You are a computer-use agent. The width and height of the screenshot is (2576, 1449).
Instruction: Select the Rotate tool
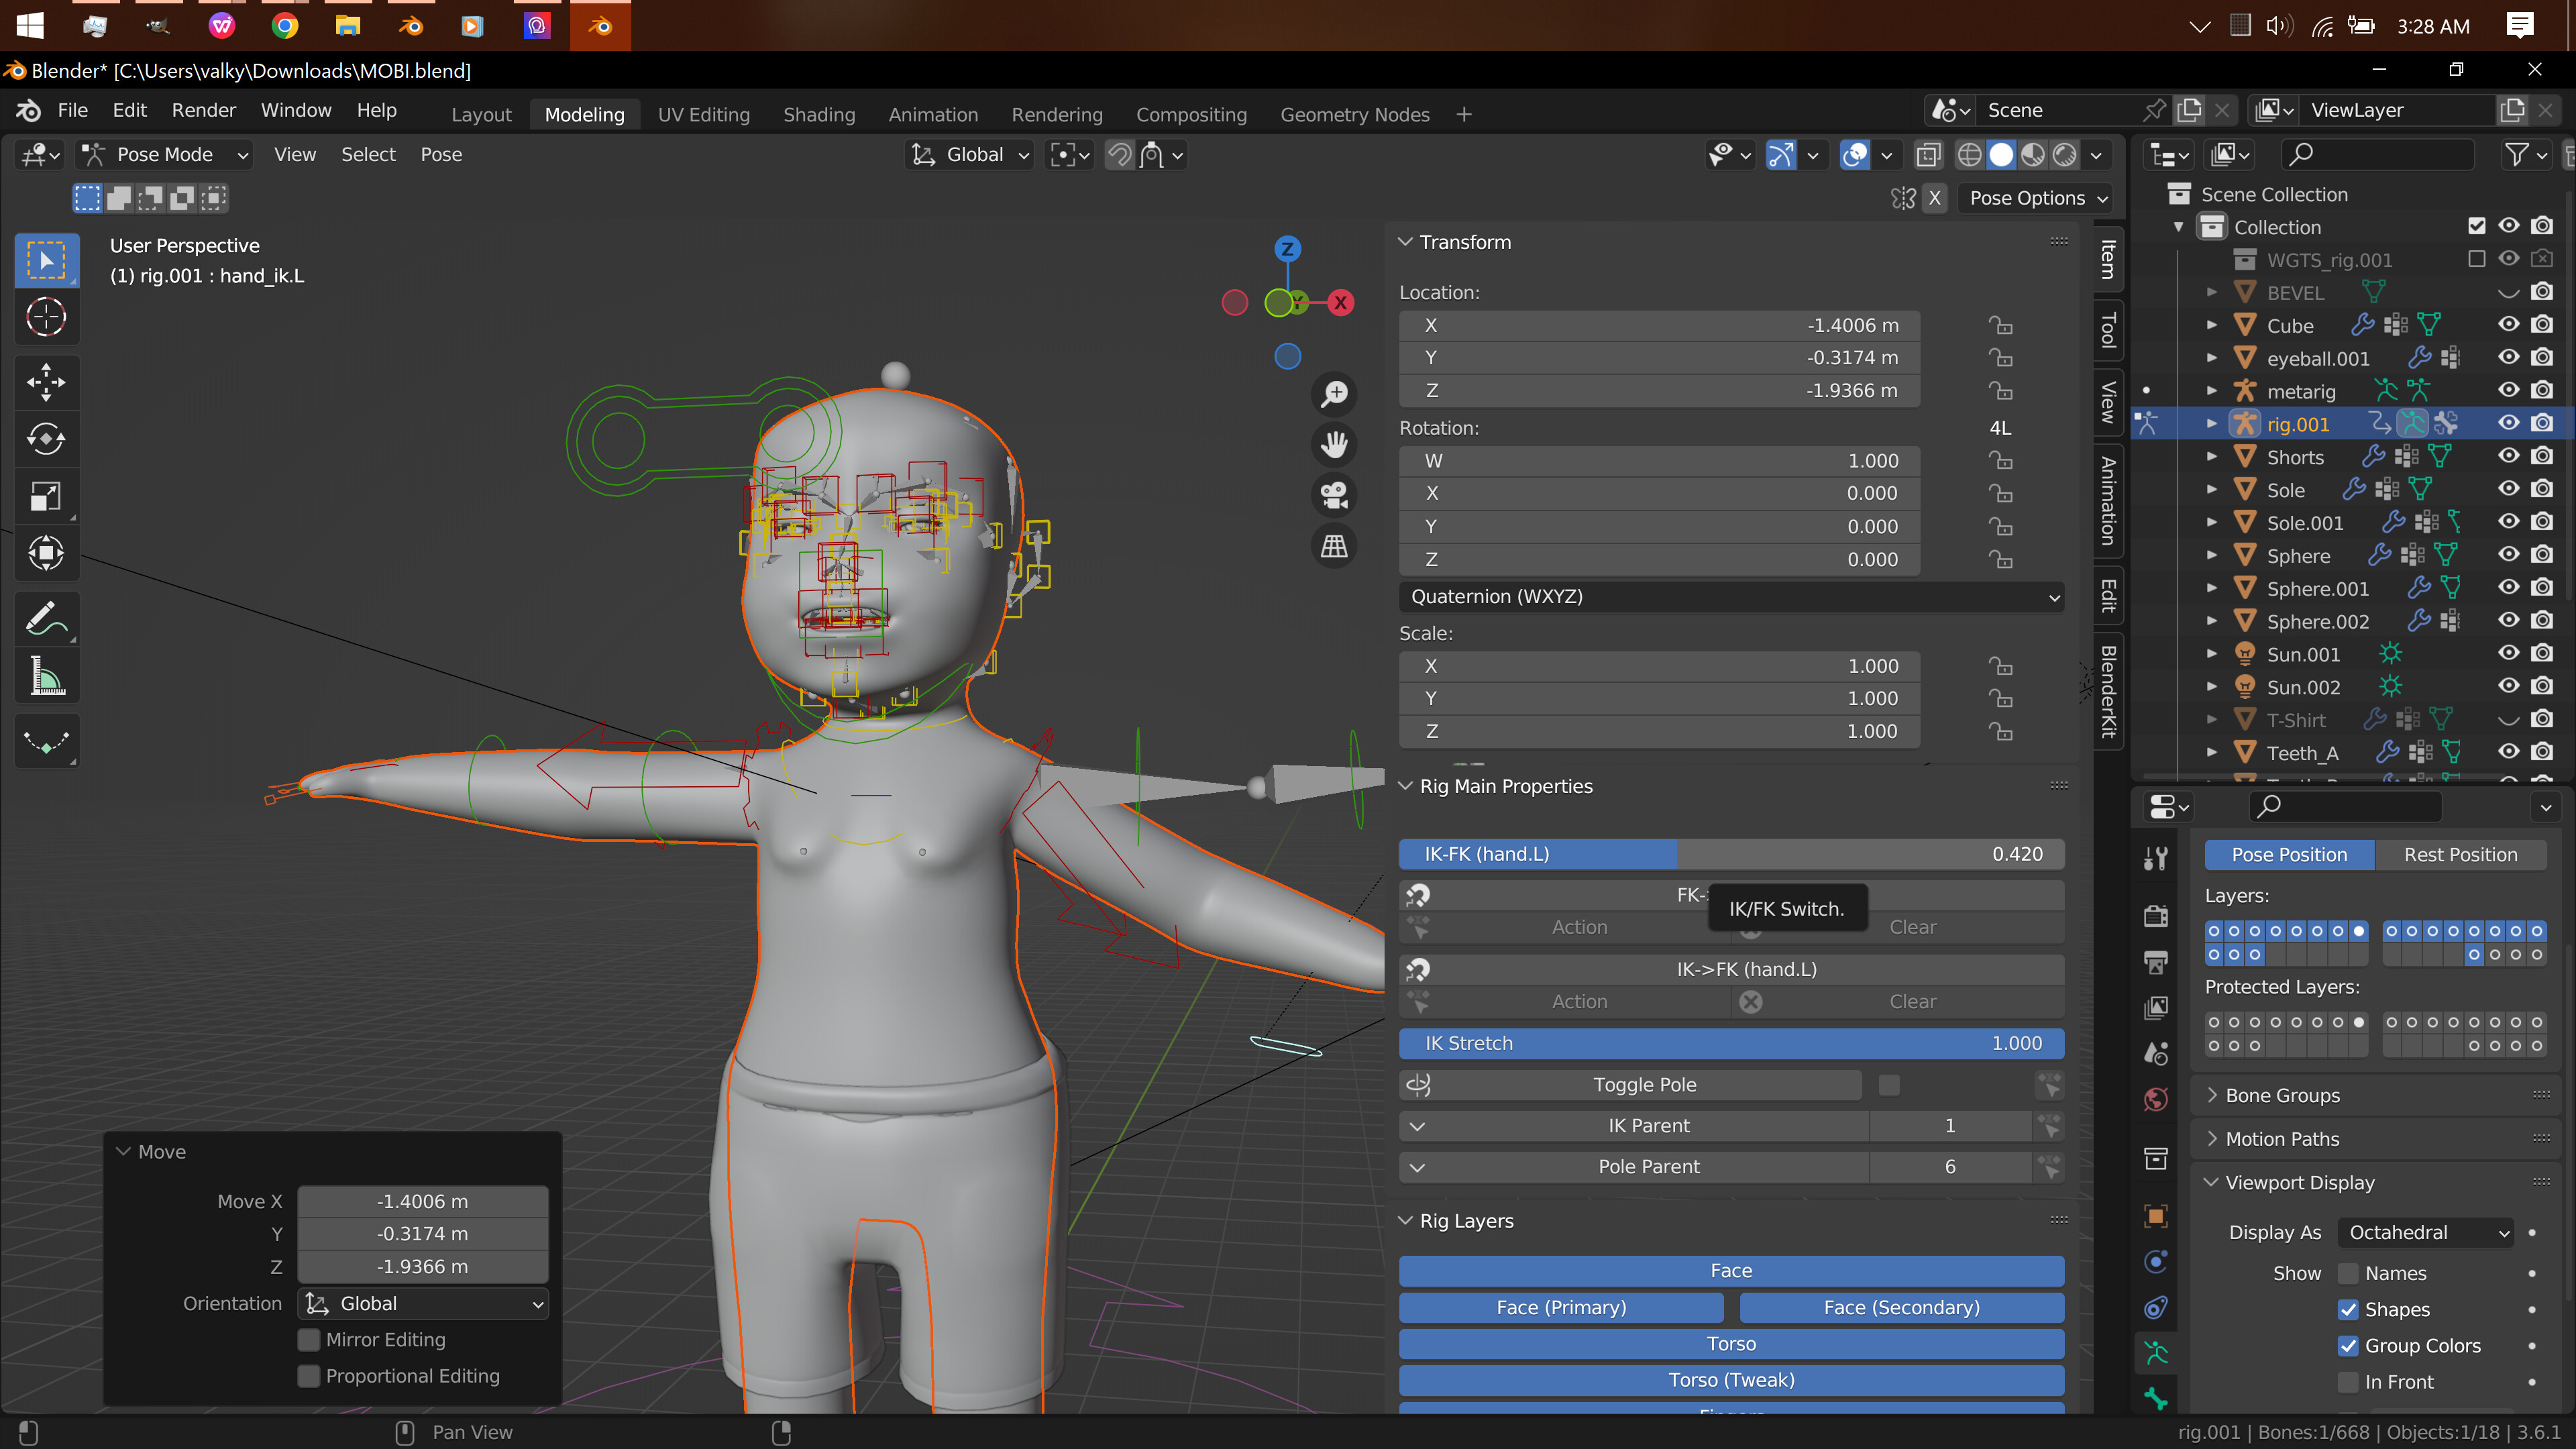coord(46,438)
